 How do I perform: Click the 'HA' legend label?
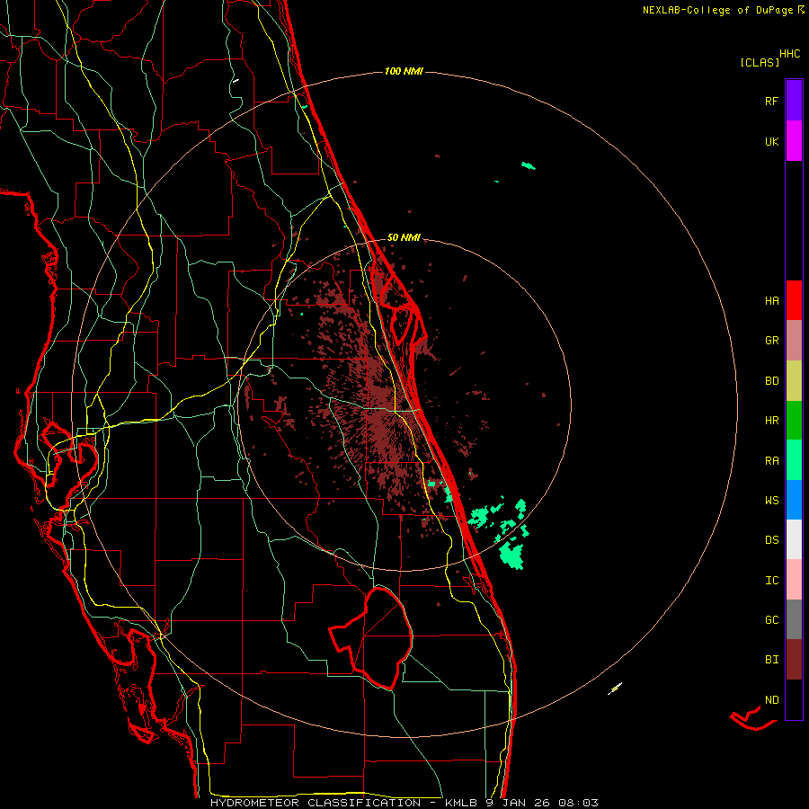(x=771, y=301)
